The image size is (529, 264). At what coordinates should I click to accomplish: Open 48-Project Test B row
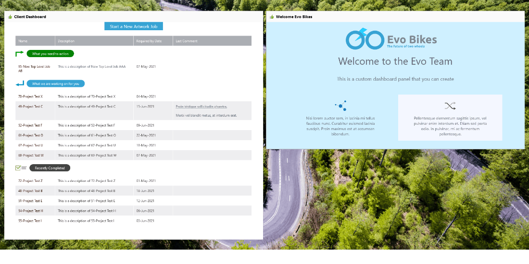[133, 191]
